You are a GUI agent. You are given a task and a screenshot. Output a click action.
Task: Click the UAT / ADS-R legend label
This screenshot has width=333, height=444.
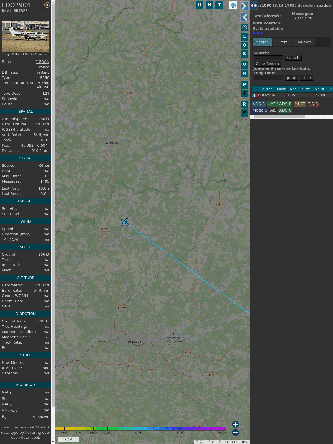click(x=279, y=104)
